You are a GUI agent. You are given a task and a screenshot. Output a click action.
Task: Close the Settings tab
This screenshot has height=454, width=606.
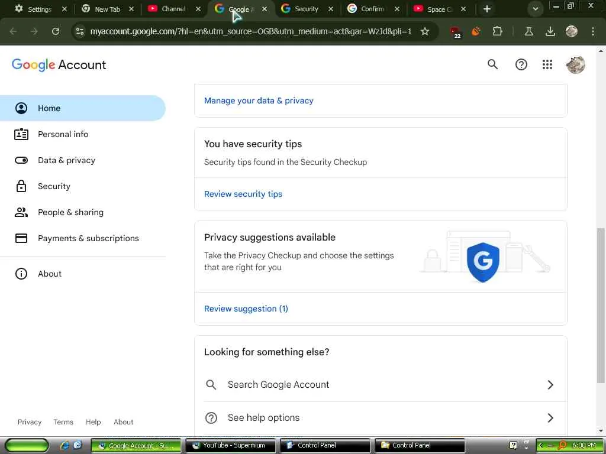[65, 9]
